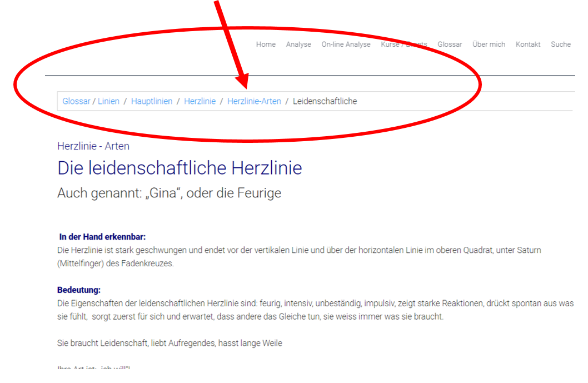This screenshot has width=588, height=383.
Task: Go to On-line Analyse in top menu
Action: (346, 44)
